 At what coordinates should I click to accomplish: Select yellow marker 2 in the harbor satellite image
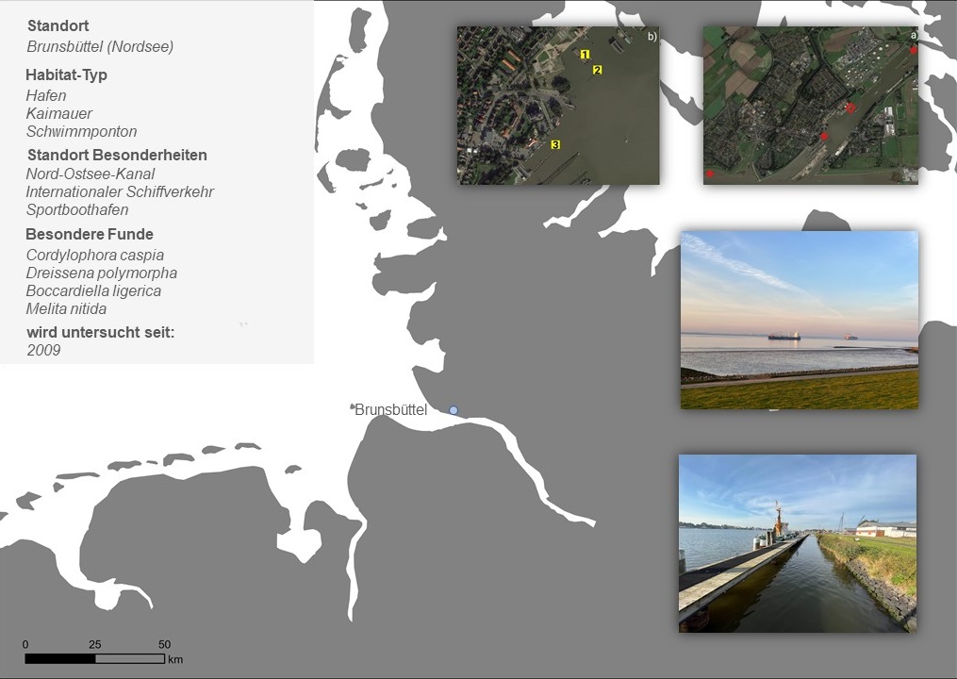(x=597, y=70)
